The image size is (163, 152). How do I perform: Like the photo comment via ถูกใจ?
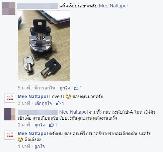(x=65, y=88)
